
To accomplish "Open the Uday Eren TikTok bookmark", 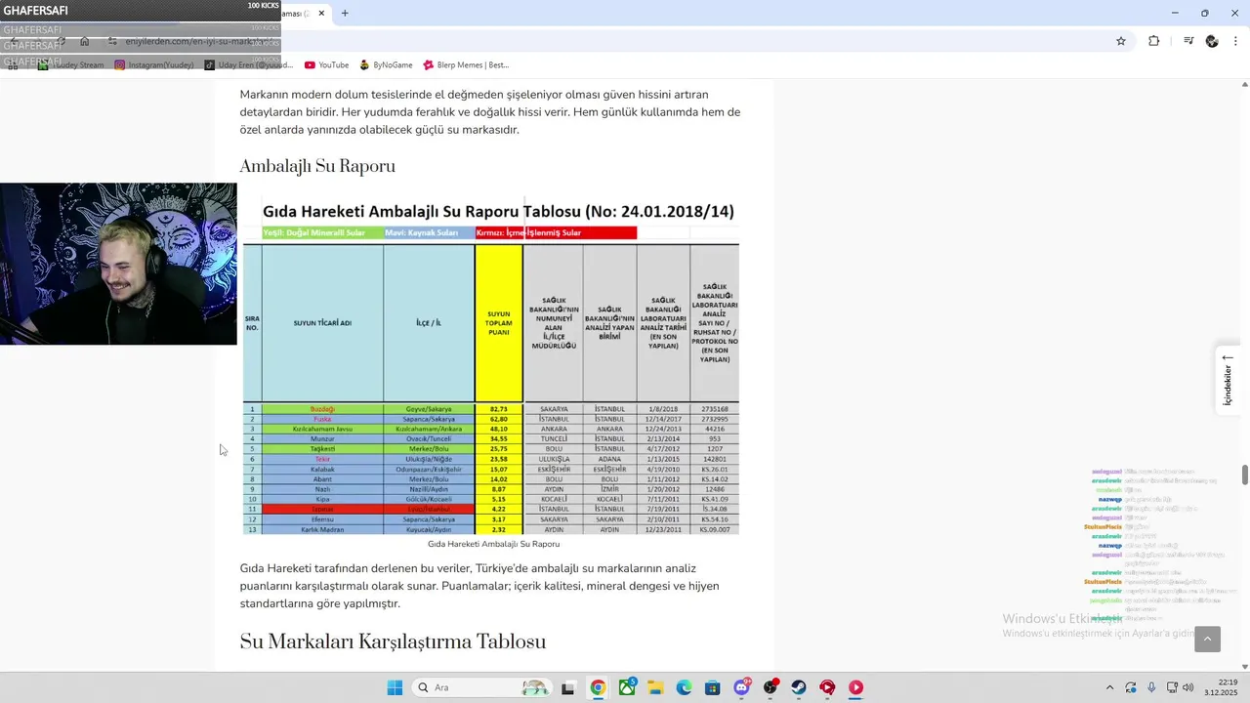I will pyautogui.click(x=248, y=65).
